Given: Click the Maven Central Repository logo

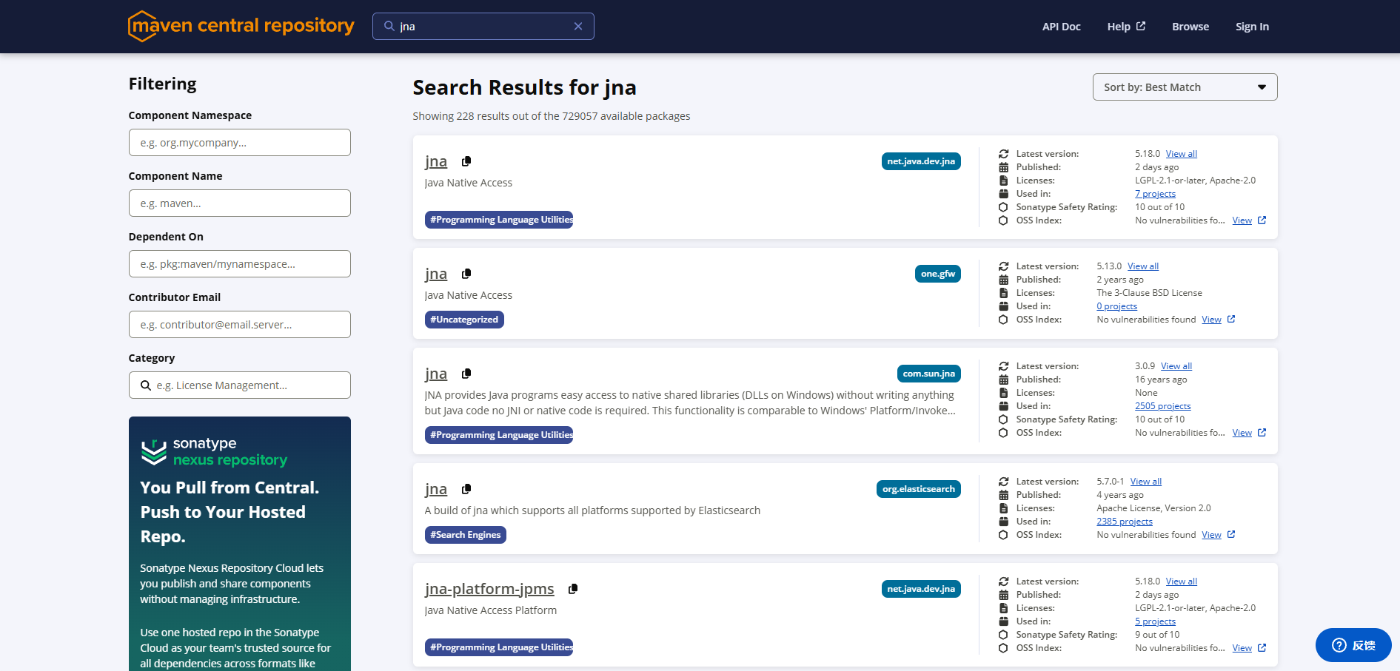Looking at the screenshot, I should click(241, 26).
